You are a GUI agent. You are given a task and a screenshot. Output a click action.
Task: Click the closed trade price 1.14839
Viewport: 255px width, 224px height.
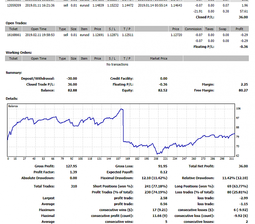point(98,5)
